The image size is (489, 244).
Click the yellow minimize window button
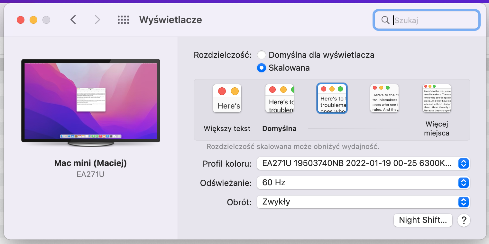(33, 20)
